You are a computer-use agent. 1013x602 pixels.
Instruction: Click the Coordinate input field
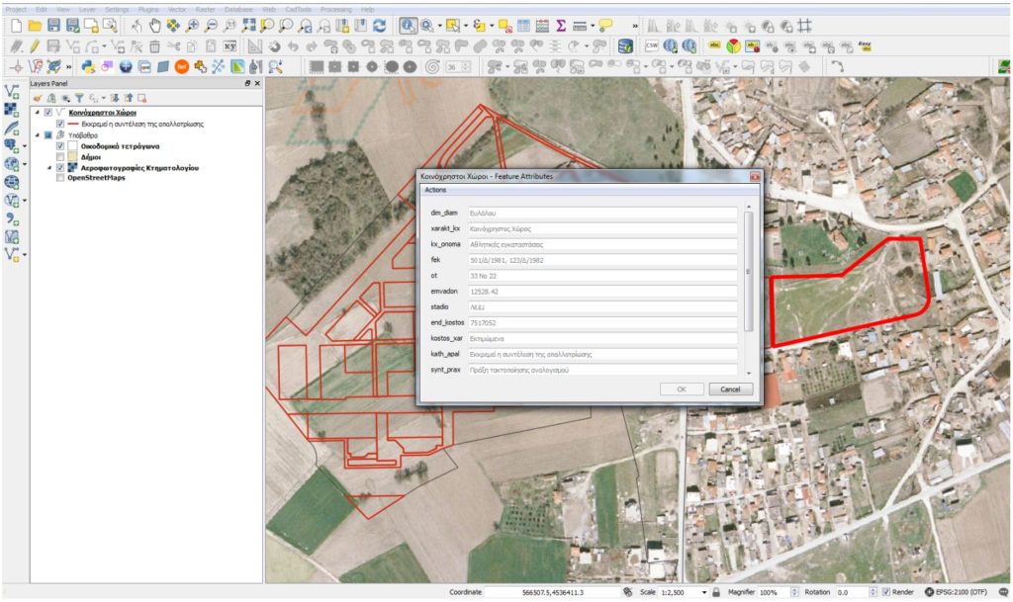pos(552,592)
